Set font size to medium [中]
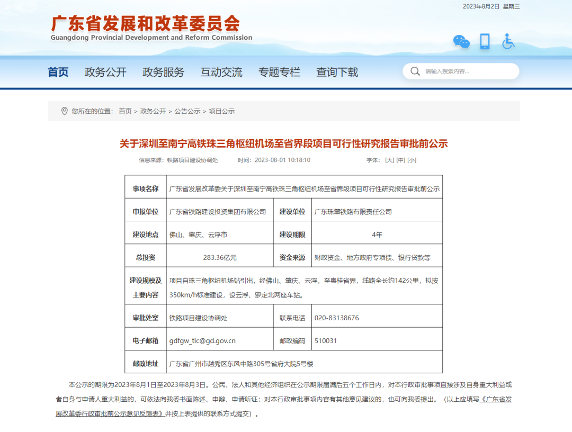The height and width of the screenshot is (432, 572). 400,160
